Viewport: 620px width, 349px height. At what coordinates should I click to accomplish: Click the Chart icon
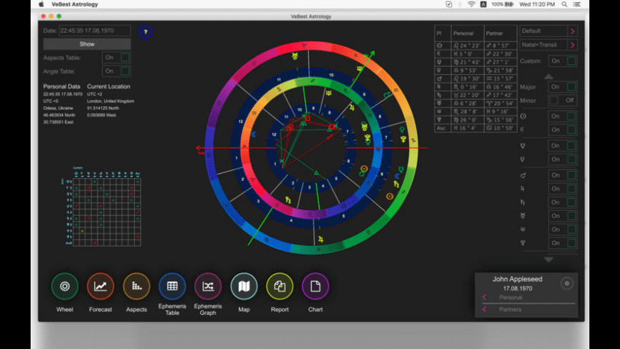(x=315, y=286)
